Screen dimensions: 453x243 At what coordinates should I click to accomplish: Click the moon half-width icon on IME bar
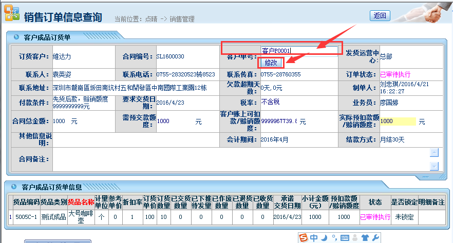(324, 238)
